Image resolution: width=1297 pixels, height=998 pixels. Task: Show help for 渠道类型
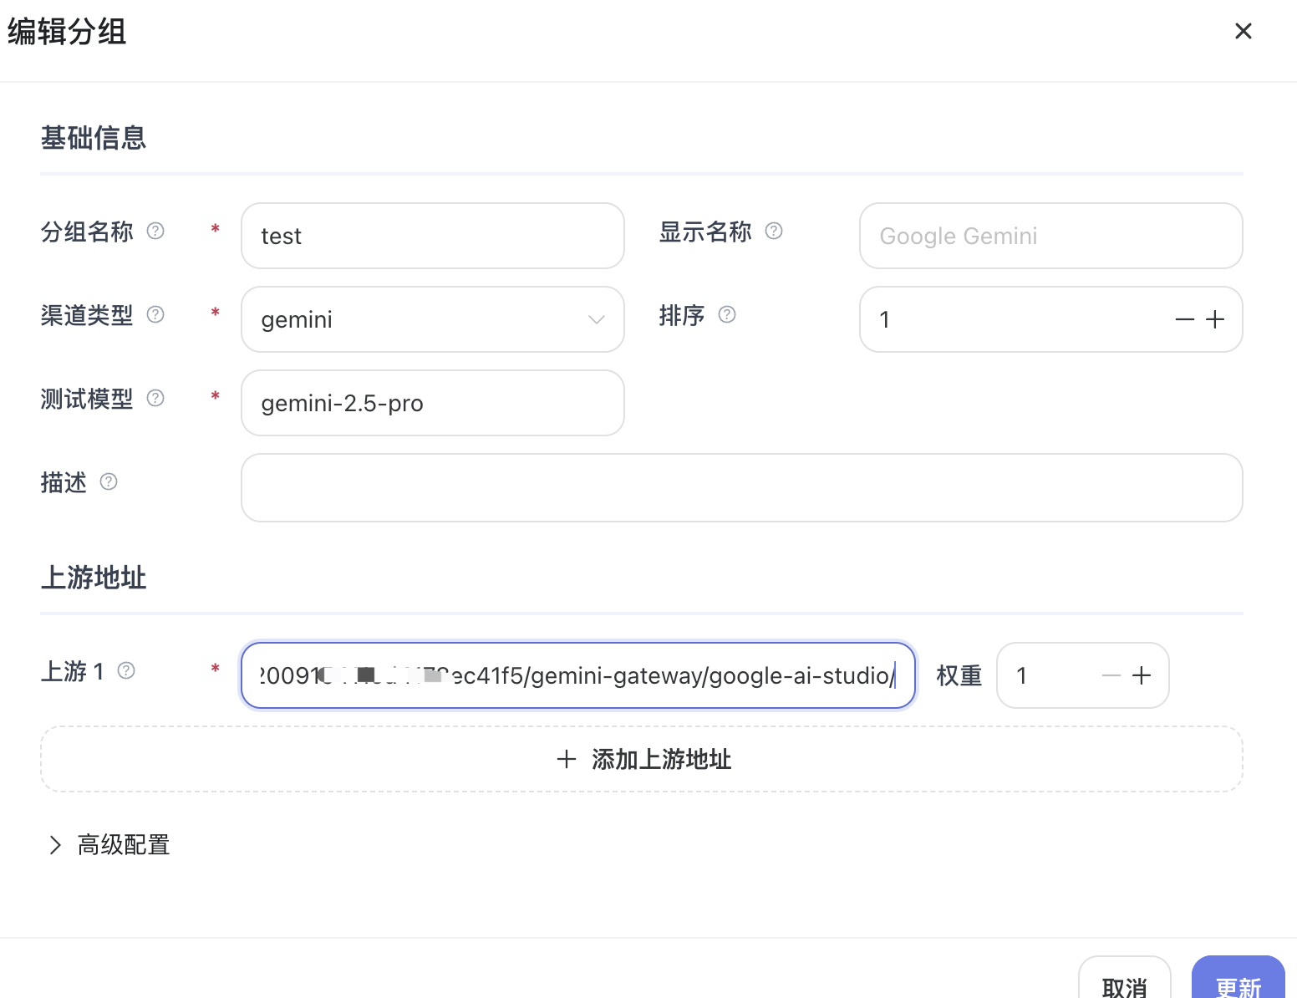(x=155, y=314)
